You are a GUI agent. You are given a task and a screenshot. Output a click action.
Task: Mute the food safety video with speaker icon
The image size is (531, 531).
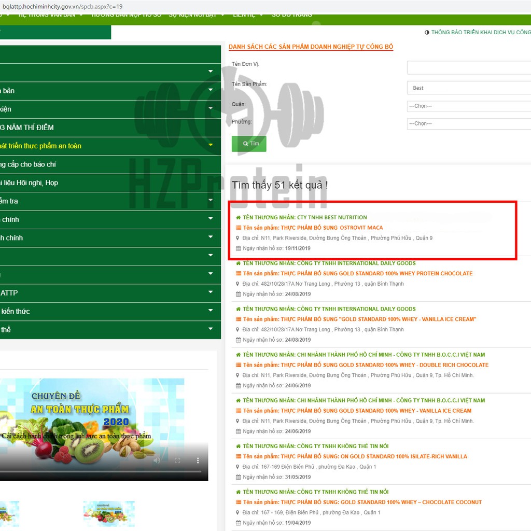[x=157, y=460]
